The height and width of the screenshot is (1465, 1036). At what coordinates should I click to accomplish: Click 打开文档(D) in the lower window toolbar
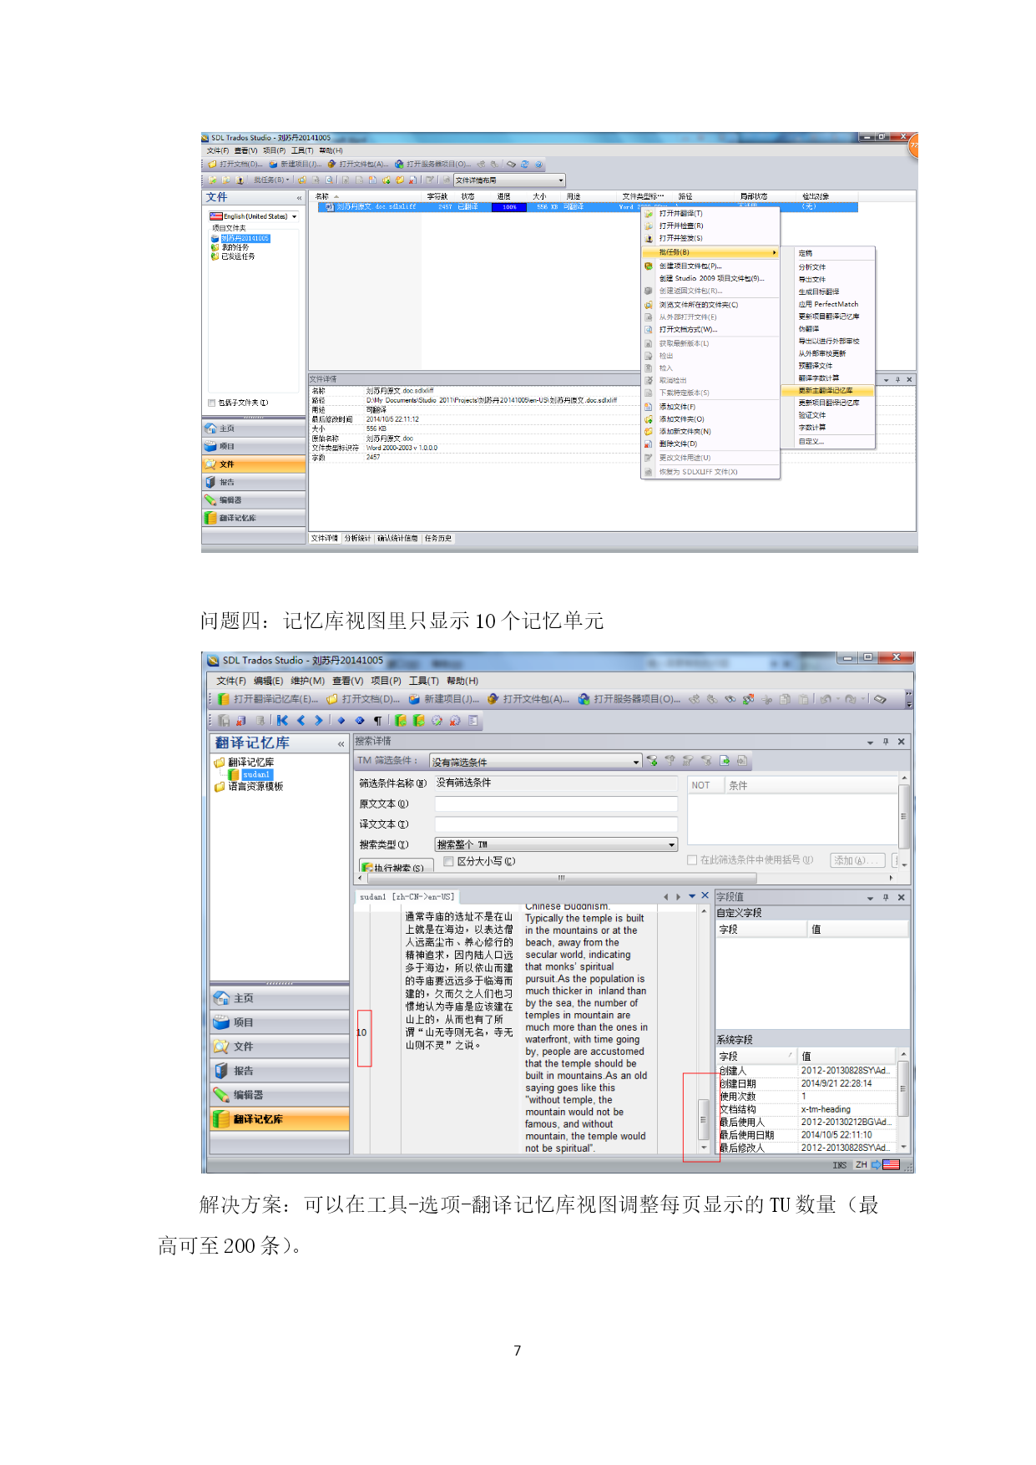[363, 699]
